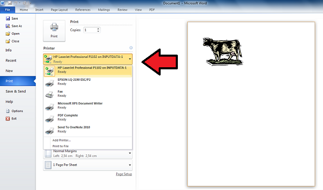Open the Normal Margins dropdown
This screenshot has width=323, height=190.
88,154
